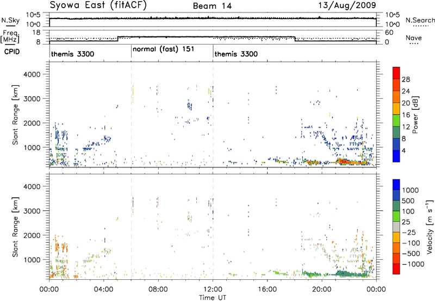Viewport: 435px width, 301px height.
Task: Click the '12:00' time axis tick label
Action: 213,290
